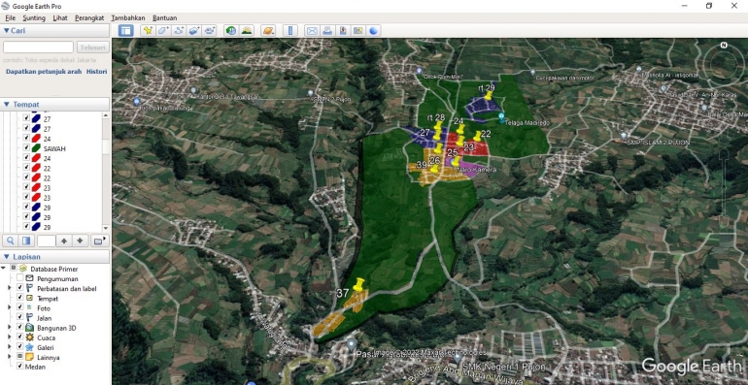The height and width of the screenshot is (385, 748).
Task: Expand the Perbatasan dan label layer
Action: tap(10, 288)
